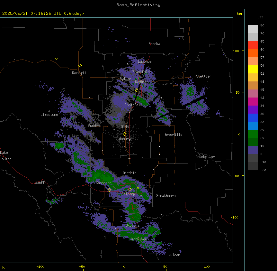
Task: Click the slate purple swatch between 10 and 0 dBZ
Action: (x=253, y=150)
